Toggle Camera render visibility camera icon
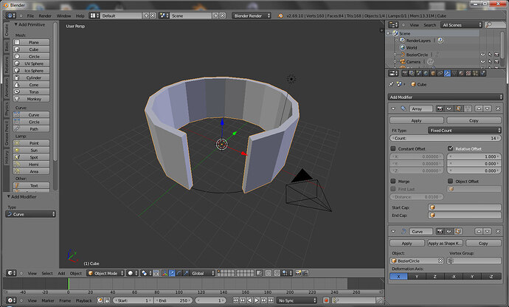This screenshot has width=509, height=307. point(496,62)
